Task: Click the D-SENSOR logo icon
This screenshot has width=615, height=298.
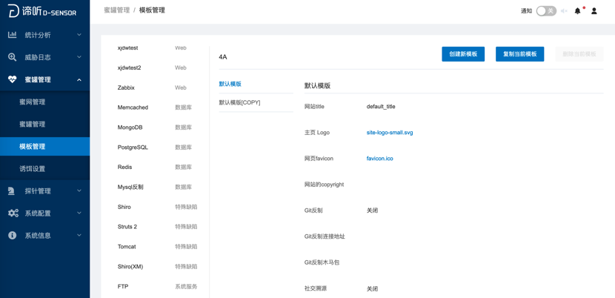Action: (14, 11)
